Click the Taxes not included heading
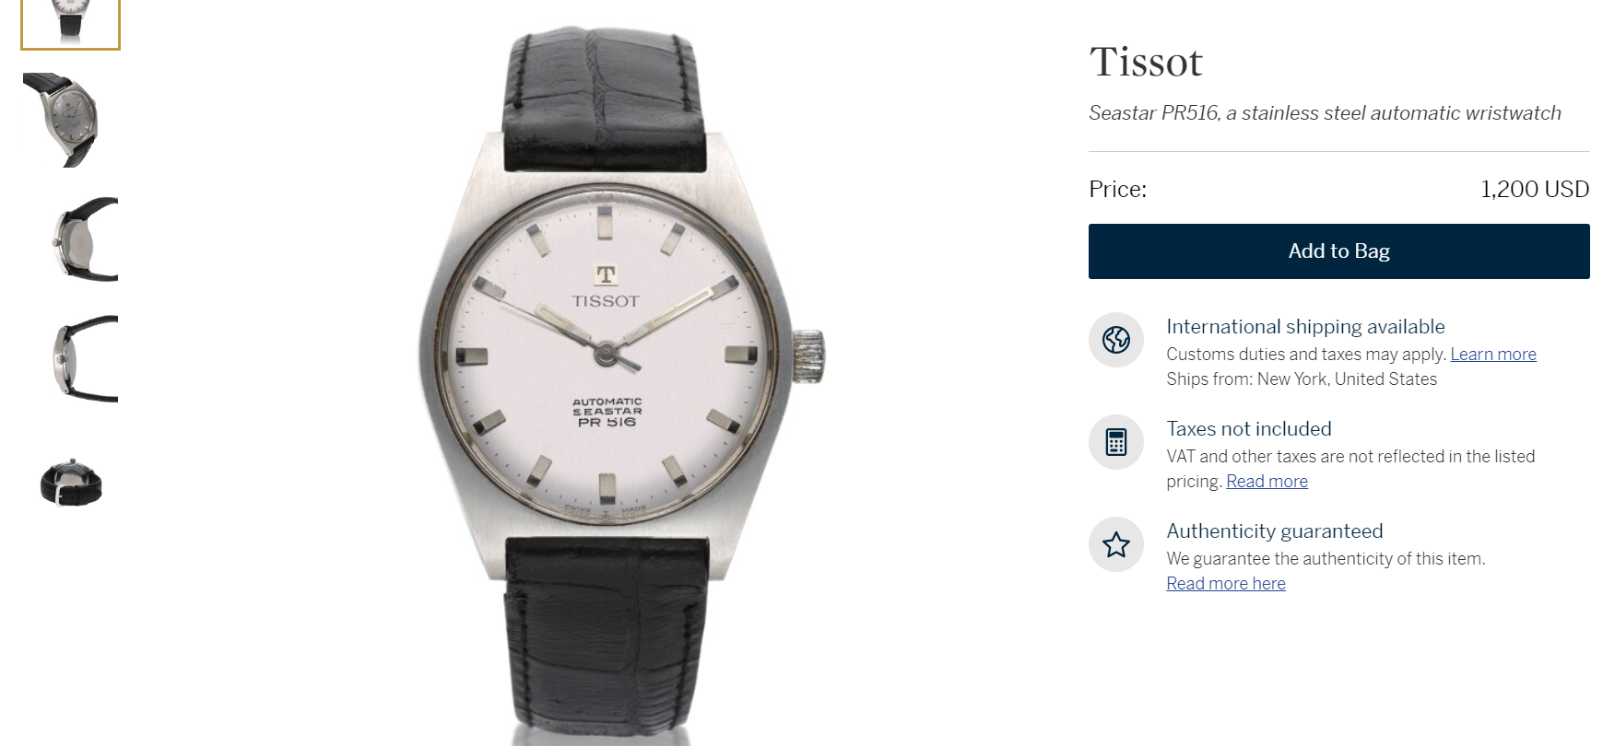 click(x=1249, y=429)
